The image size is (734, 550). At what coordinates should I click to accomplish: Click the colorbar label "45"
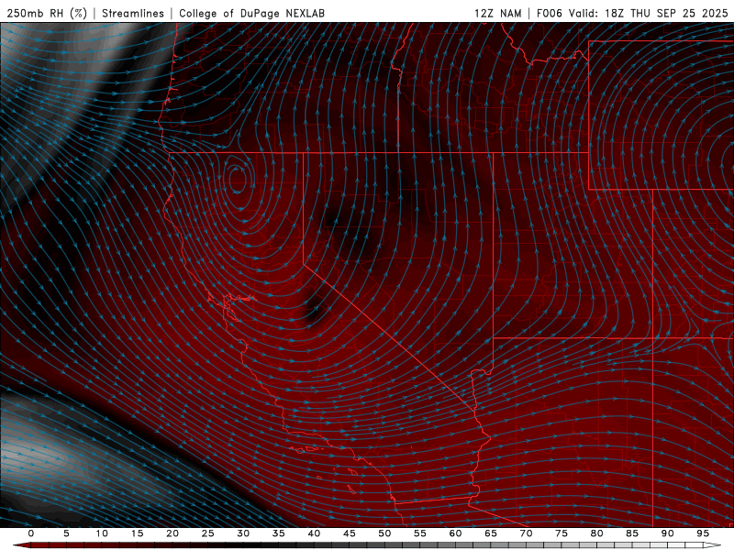coord(350,533)
